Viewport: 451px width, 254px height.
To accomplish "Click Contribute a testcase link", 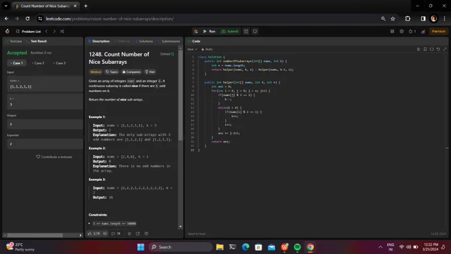I will [54, 157].
